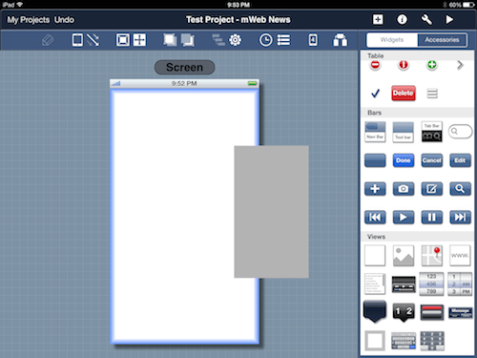This screenshot has height=358, width=477.
Task: Choose the list view toolbar icon
Action: coord(283,40)
